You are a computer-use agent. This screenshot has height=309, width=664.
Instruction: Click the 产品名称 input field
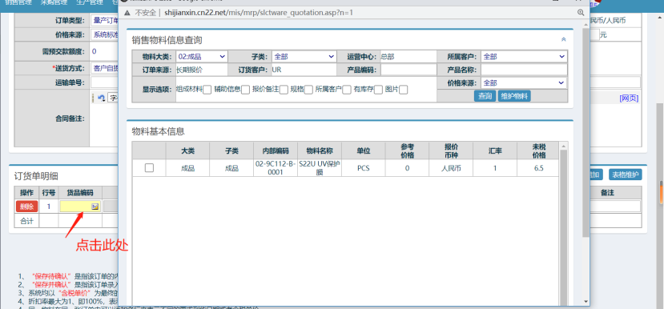point(524,70)
